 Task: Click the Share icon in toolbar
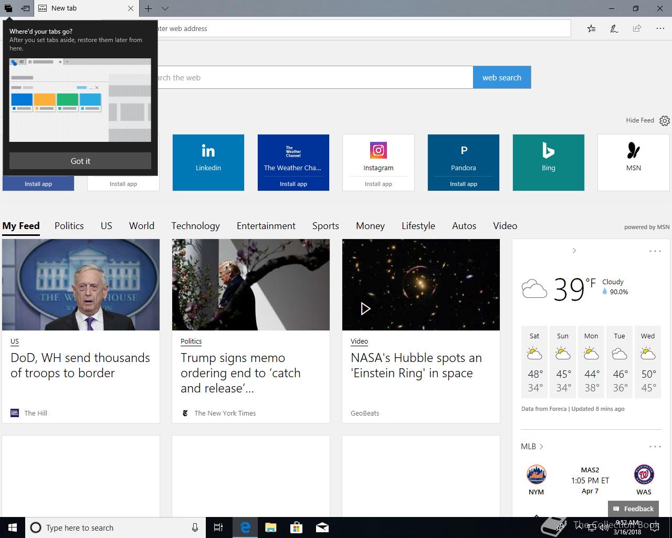[637, 28]
